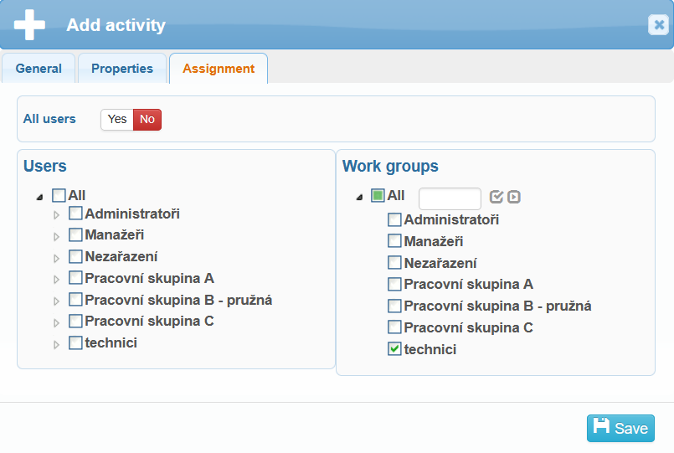Screen dimensions: 674x453
Task: Close the Add activity dialog
Action: click(x=658, y=25)
